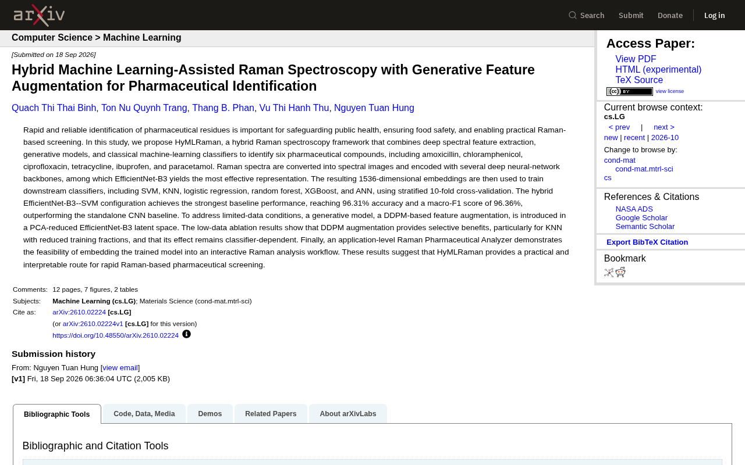The width and height of the screenshot is (745, 465).
Task: Open the 2026-10 listing link
Action: [x=665, y=138]
